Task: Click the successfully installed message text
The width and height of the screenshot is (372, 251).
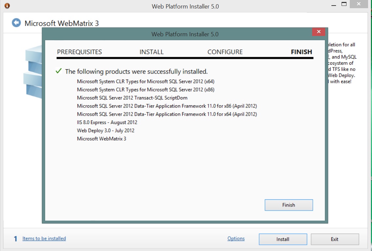Action: (136, 71)
